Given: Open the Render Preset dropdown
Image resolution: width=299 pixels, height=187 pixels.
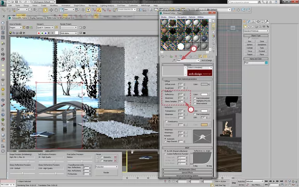Looking at the screenshot, I should 68,27.
